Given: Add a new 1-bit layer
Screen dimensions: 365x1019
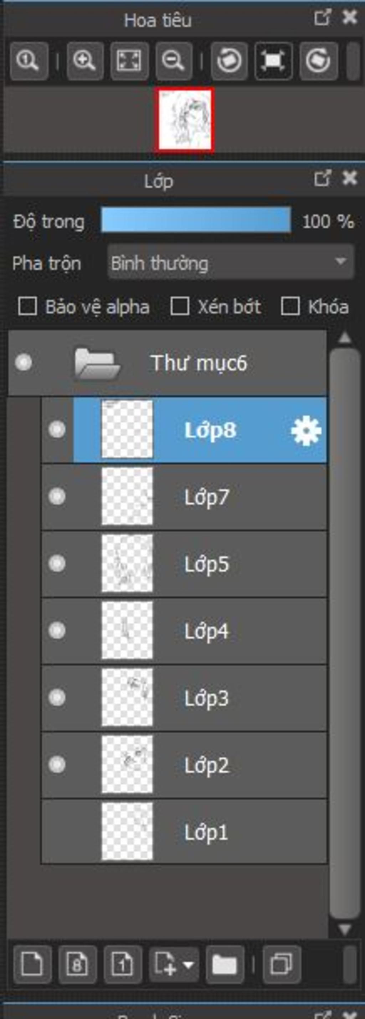Looking at the screenshot, I should [x=123, y=965].
